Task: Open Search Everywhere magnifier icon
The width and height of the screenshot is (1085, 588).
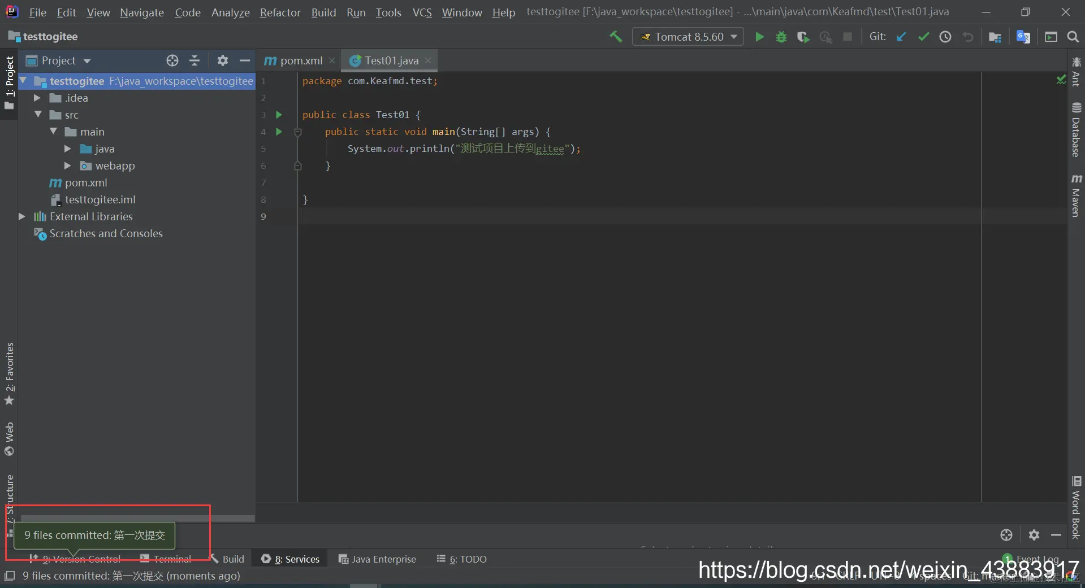Action: coord(1073,37)
